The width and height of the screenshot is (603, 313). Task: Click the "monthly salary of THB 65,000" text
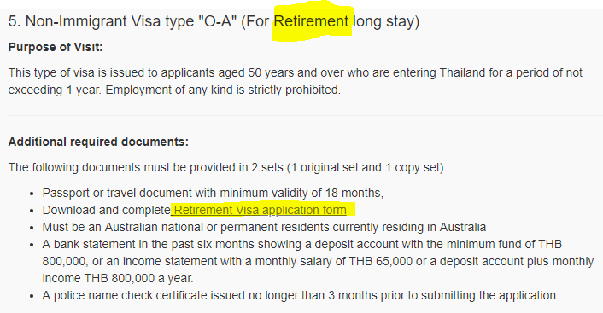334,261
